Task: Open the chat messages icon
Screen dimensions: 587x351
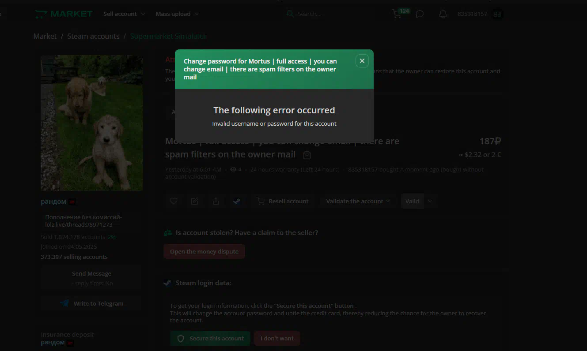Action: pos(420,14)
